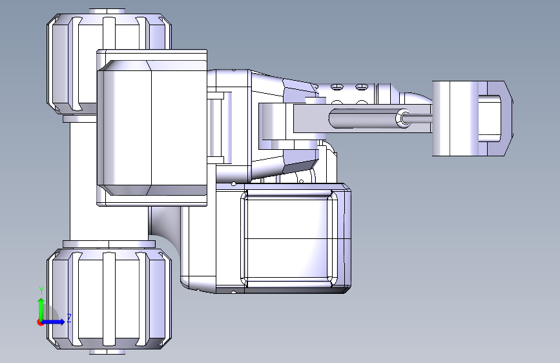The height and width of the screenshot is (363, 560).
Task: Select the horizontal piston rod cylinder
Action: [x=369, y=118]
